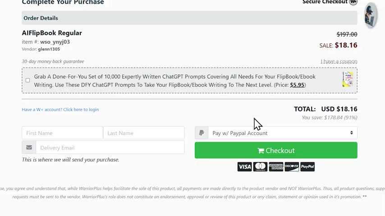This screenshot has height=216, width=385.
Task: Click the Visa card icon
Action: click(244, 166)
